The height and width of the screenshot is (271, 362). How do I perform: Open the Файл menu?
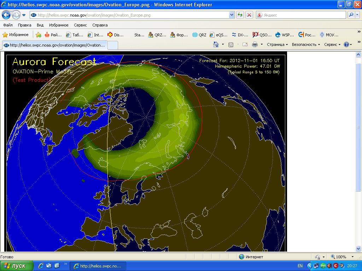8,25
